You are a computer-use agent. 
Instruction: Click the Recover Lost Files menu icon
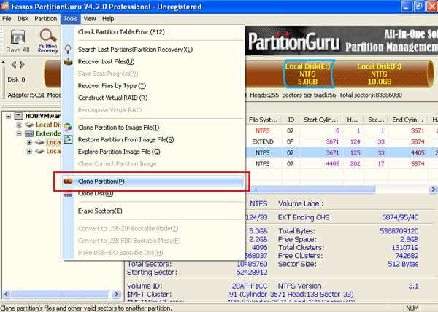click(x=68, y=62)
